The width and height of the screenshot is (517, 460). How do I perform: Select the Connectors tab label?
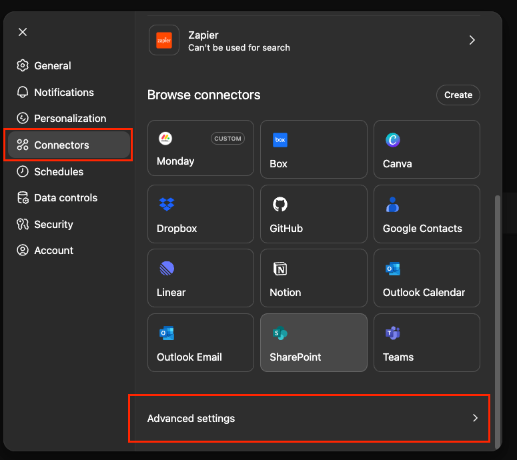pos(61,145)
